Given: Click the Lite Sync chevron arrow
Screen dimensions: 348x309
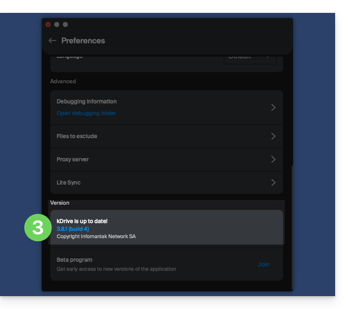Looking at the screenshot, I should (x=273, y=182).
